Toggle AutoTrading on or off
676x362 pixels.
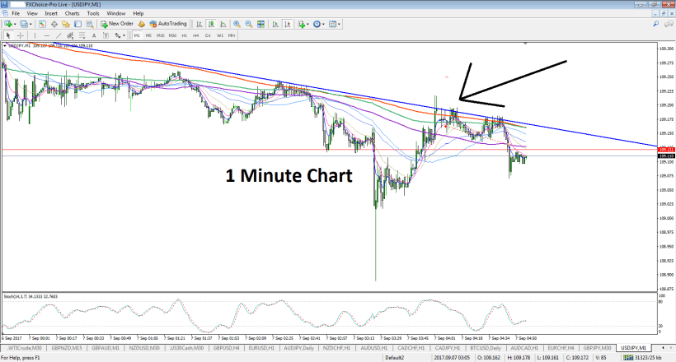coord(168,24)
